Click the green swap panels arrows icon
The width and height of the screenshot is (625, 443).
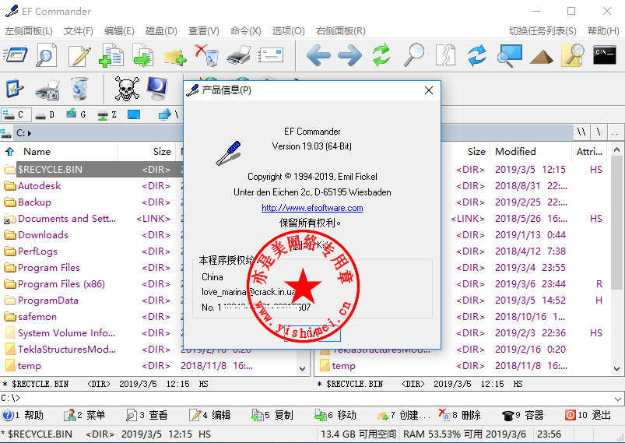[381, 55]
